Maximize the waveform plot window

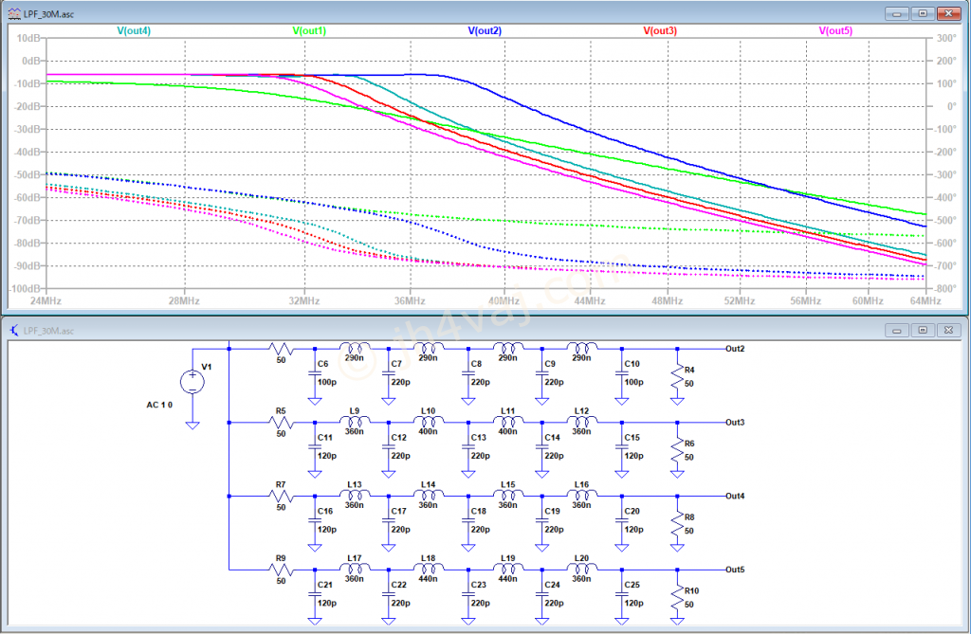(x=922, y=13)
